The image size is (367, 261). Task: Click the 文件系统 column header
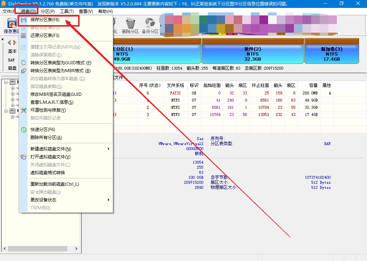point(176,85)
